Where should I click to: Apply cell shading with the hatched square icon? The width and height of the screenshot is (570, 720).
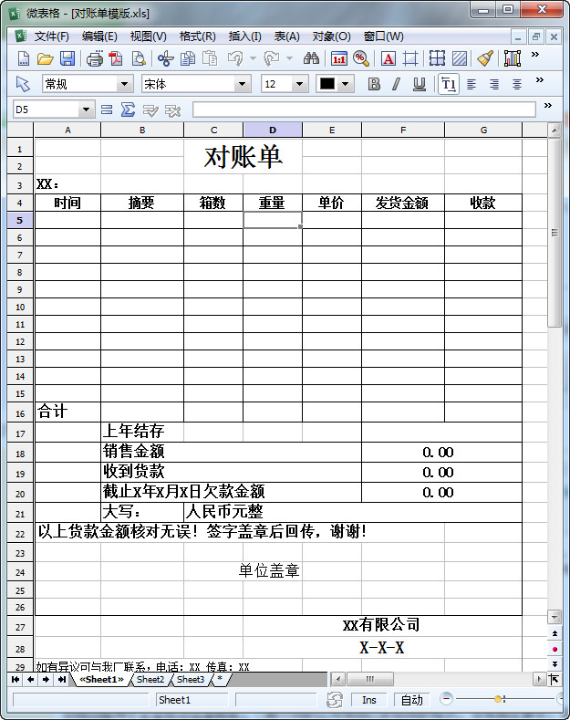click(x=460, y=58)
